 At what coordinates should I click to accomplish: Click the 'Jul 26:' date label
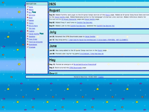pyautogui.click(x=52, y=37)
